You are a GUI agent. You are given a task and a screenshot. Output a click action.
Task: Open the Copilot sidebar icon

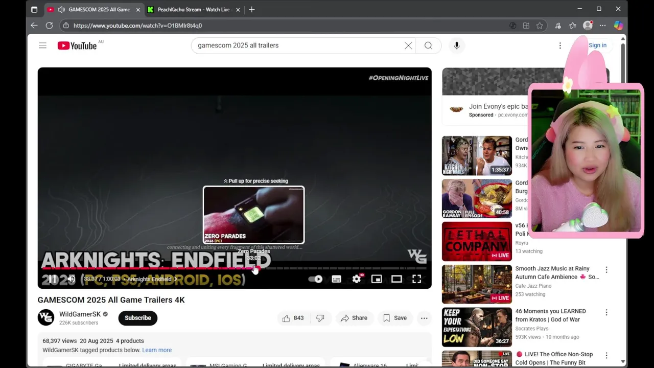618,26
